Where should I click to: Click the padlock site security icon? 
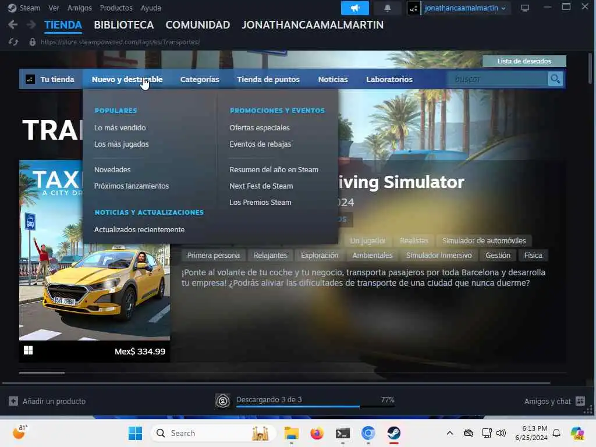tap(33, 42)
